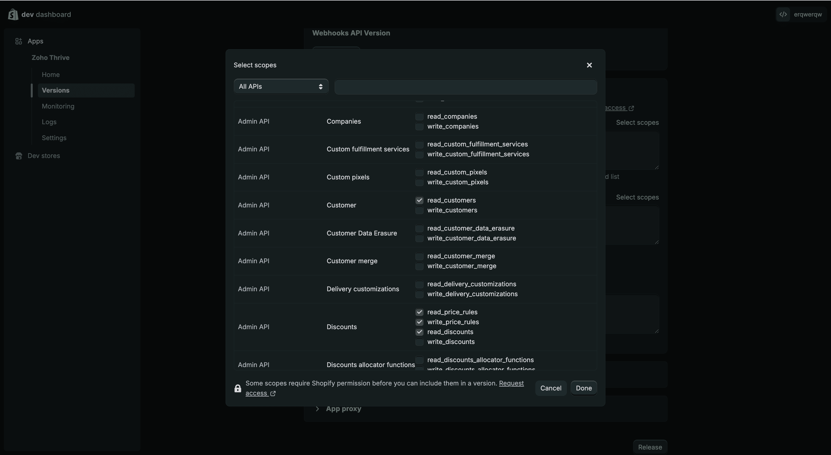The width and height of the screenshot is (831, 455).
Task: Open the All APIs filter dropdown
Action: [x=281, y=87]
